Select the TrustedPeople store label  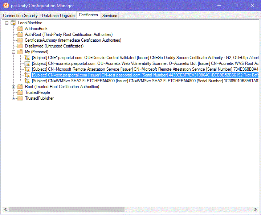click(x=37, y=92)
